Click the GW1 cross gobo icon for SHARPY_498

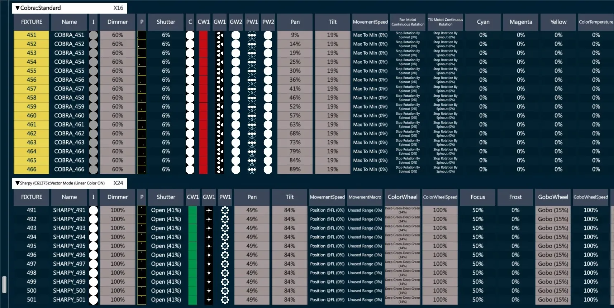point(209,273)
